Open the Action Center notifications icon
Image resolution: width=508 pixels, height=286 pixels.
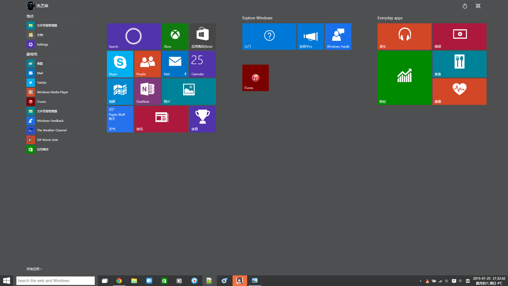tap(454, 281)
